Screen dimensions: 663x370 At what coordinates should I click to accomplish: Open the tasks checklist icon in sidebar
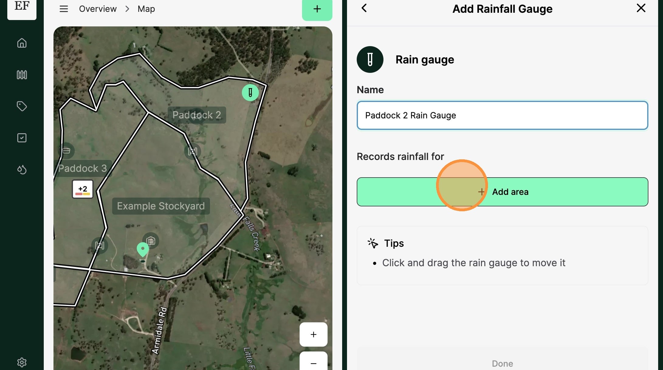click(22, 138)
